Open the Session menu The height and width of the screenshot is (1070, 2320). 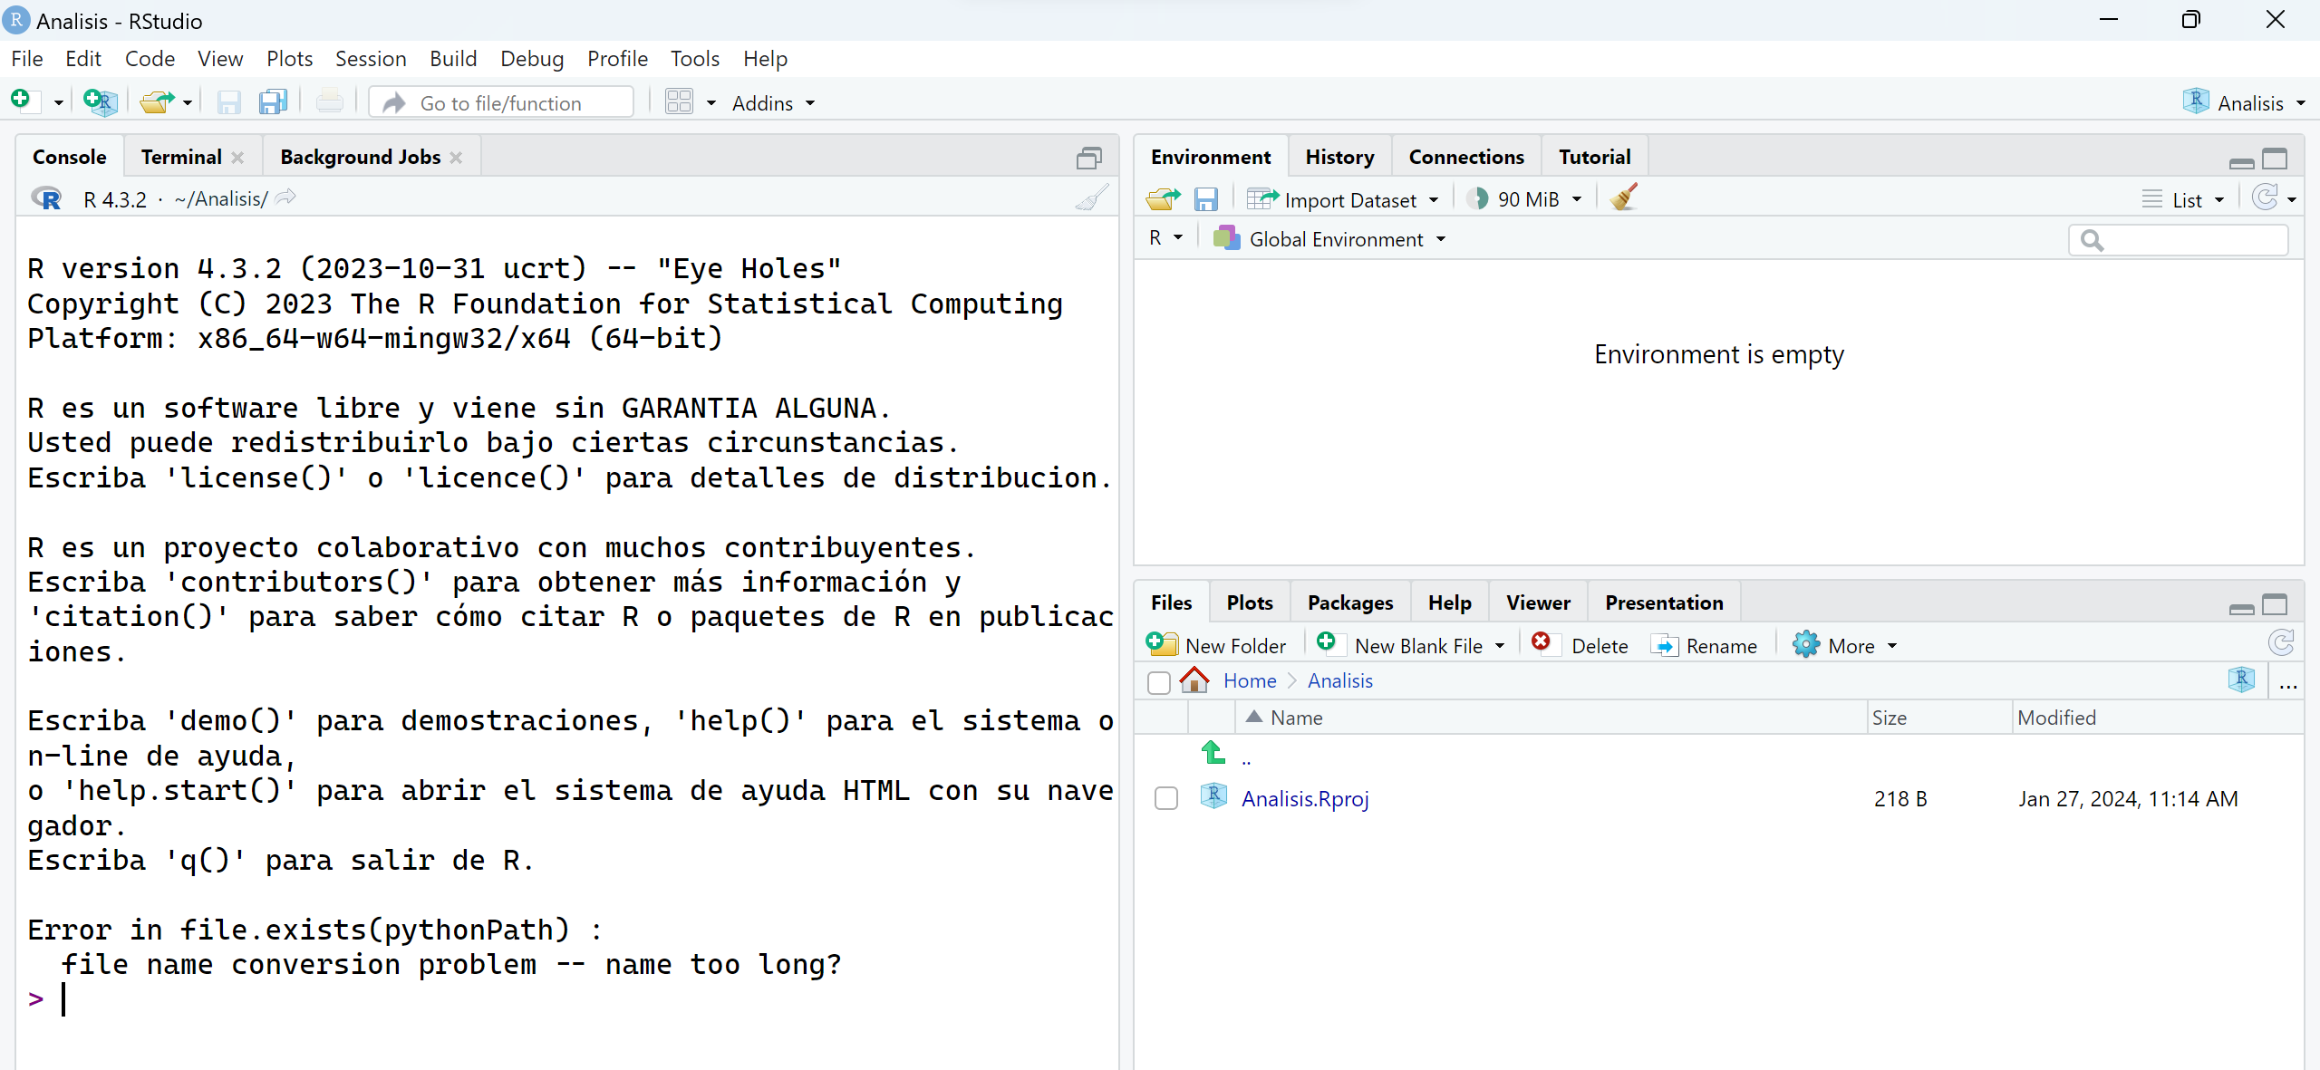(370, 59)
